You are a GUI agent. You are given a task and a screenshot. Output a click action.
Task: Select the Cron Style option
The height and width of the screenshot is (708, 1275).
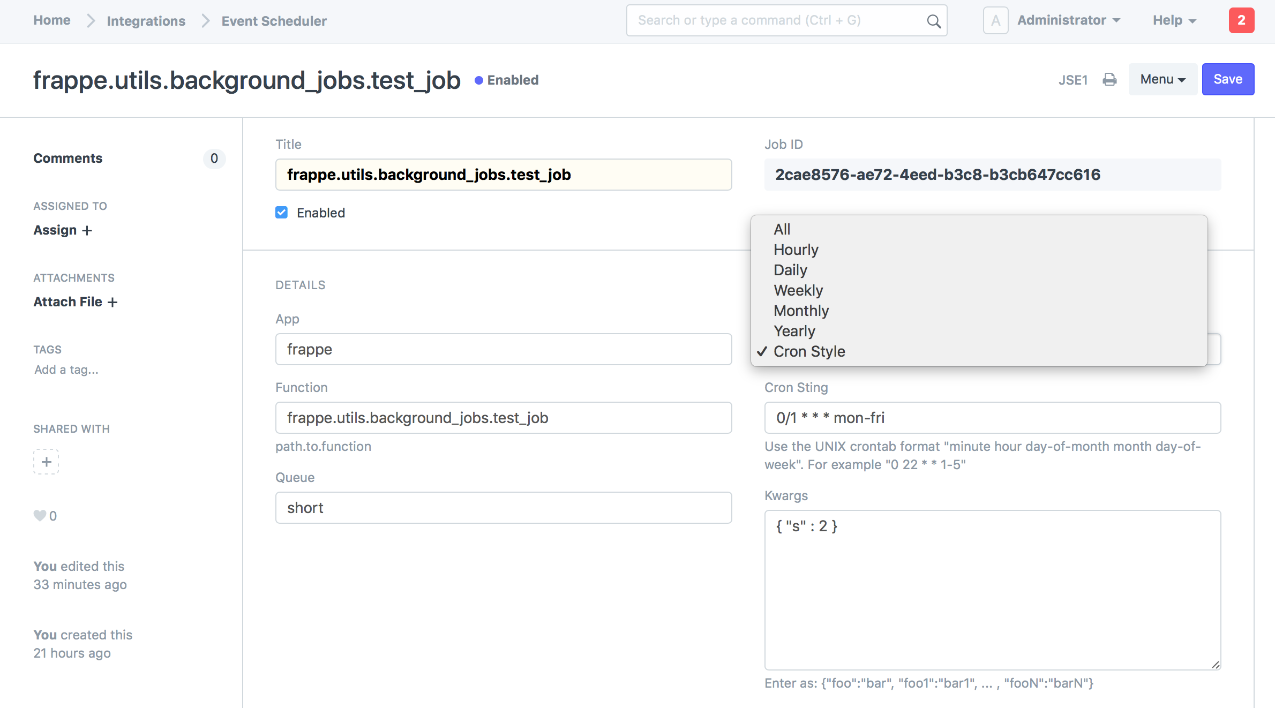coord(809,351)
